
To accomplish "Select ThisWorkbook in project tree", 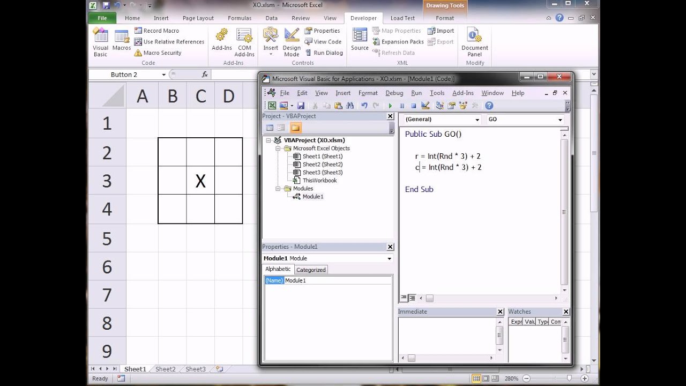I will 319,181.
